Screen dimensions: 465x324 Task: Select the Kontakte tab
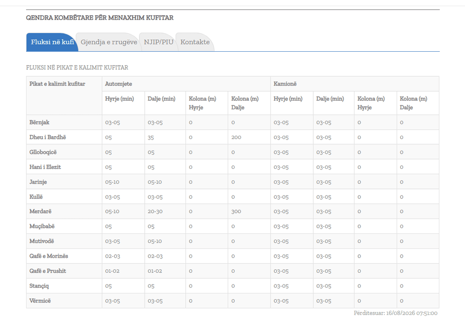[195, 42]
